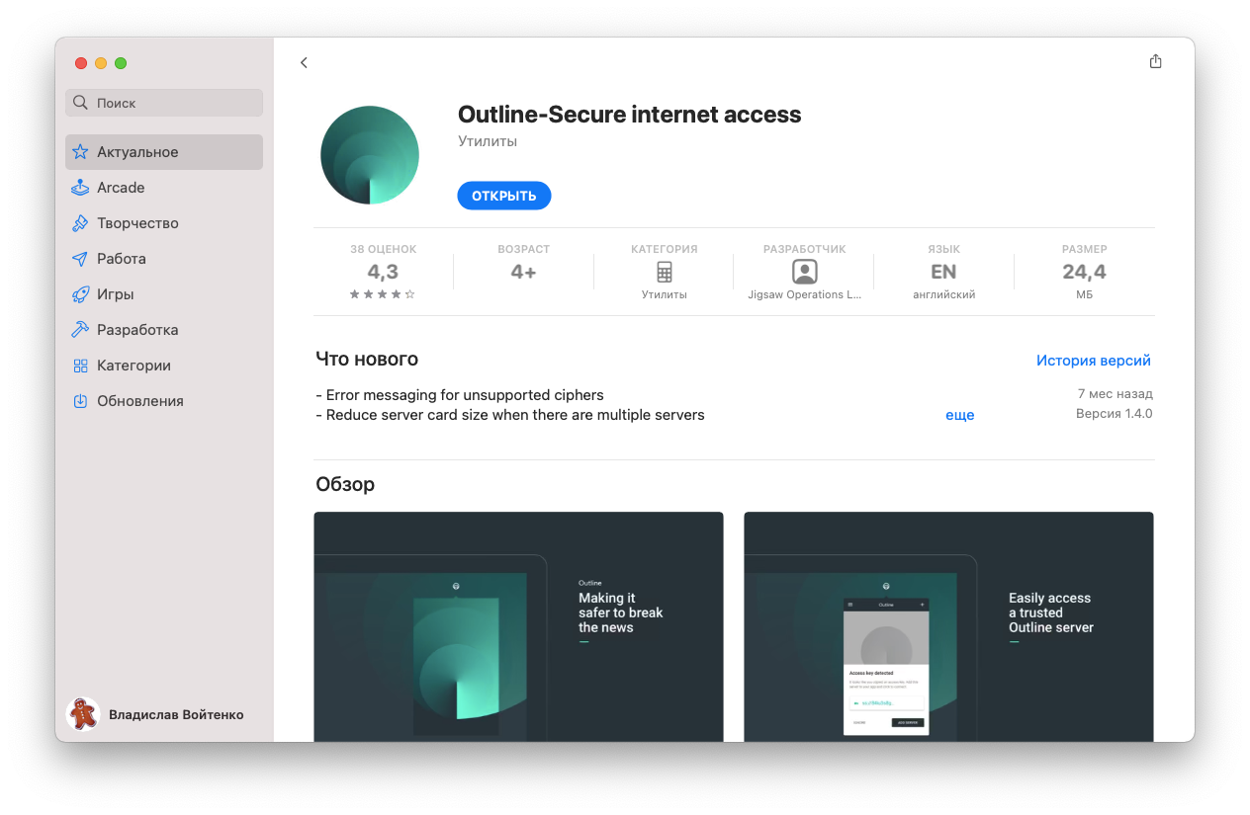Click the 'Error messaging for unsupported ciphers' line

[460, 395]
